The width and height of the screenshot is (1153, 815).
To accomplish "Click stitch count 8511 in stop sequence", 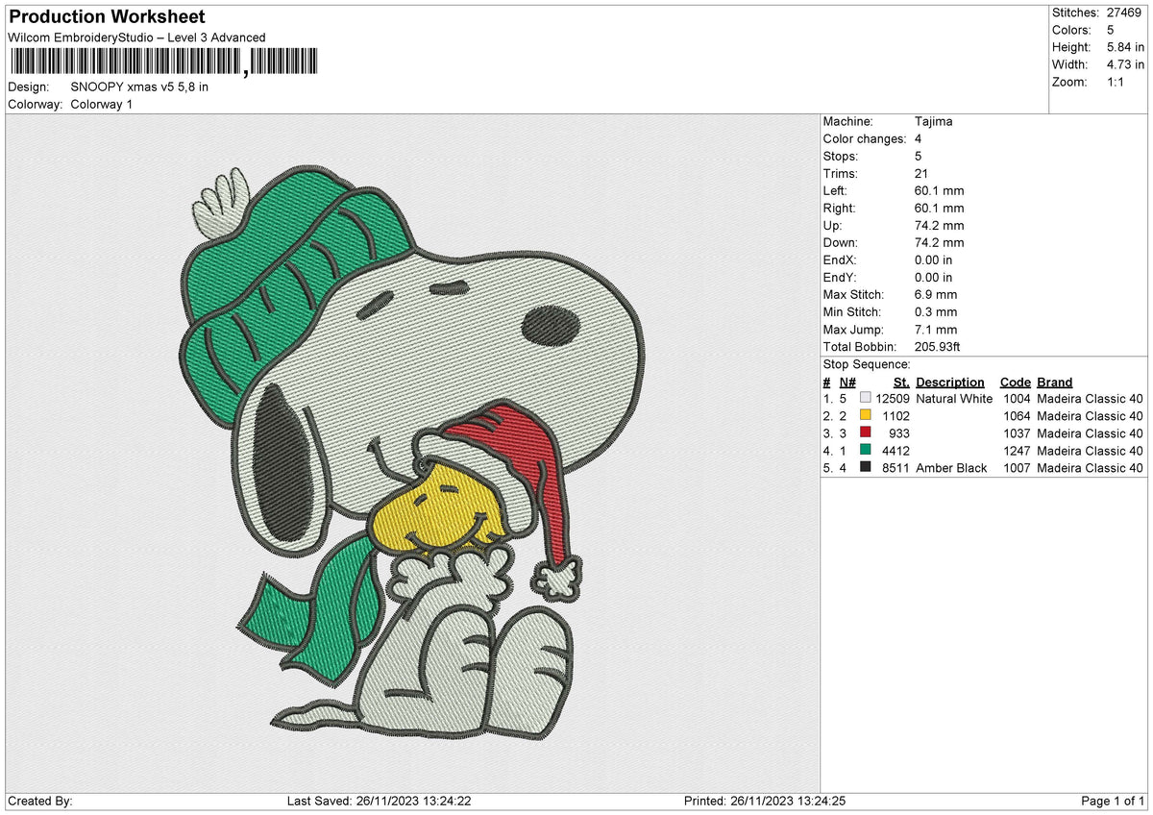I will click(x=896, y=468).
